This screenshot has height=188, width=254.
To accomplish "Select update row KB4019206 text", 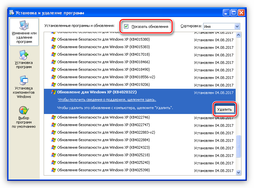I will 103,85.
